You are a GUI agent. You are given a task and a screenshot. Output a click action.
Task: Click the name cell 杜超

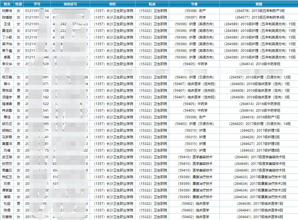tap(7, 204)
